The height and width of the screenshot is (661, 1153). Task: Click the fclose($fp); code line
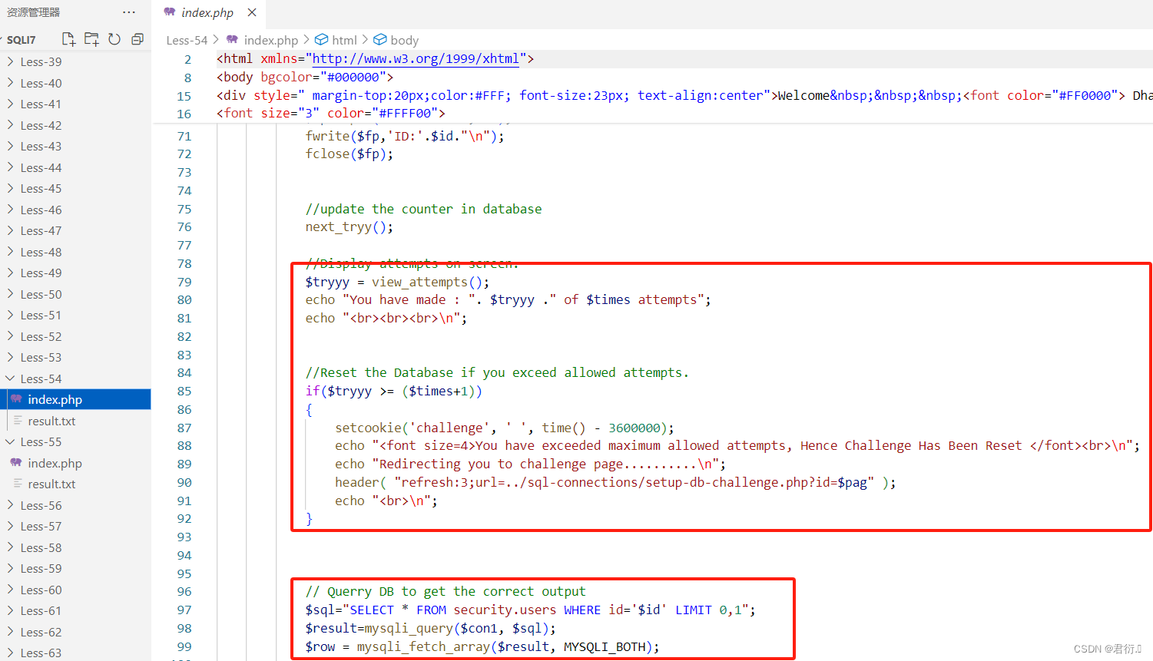tap(350, 154)
